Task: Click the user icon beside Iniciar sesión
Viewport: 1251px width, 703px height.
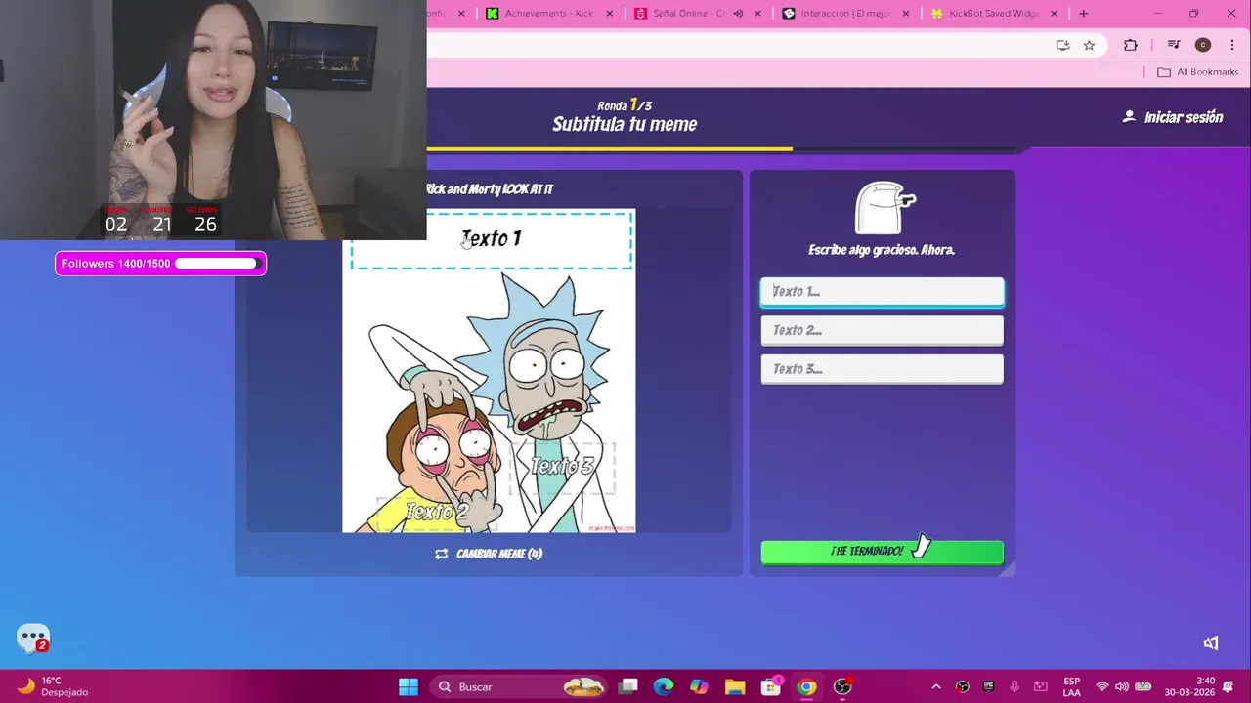Action: (x=1129, y=117)
